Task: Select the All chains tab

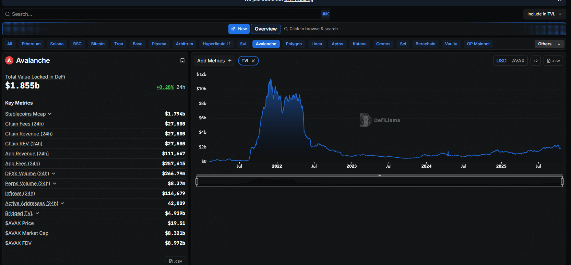Action: [10, 44]
